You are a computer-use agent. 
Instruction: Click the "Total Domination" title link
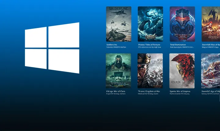(178, 44)
